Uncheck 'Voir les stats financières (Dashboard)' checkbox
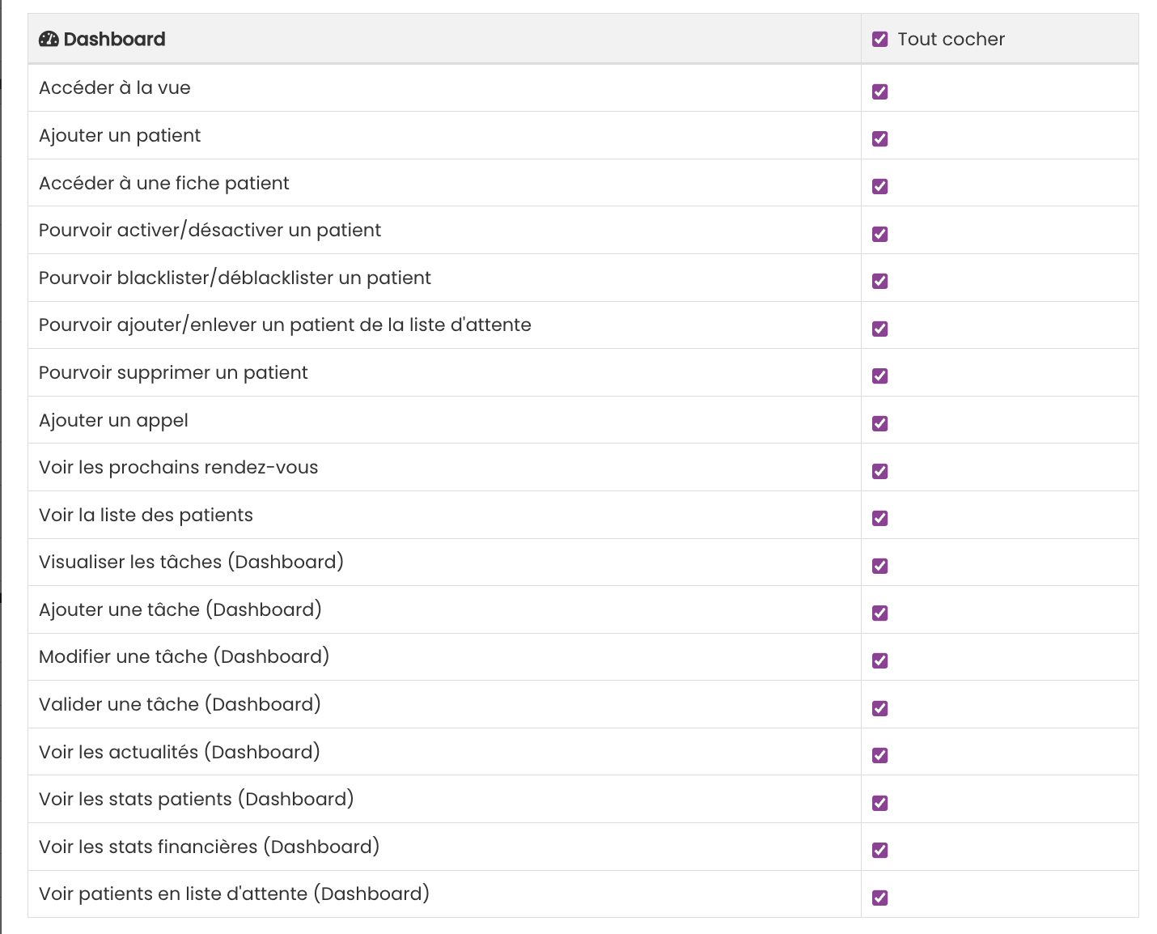 [880, 850]
